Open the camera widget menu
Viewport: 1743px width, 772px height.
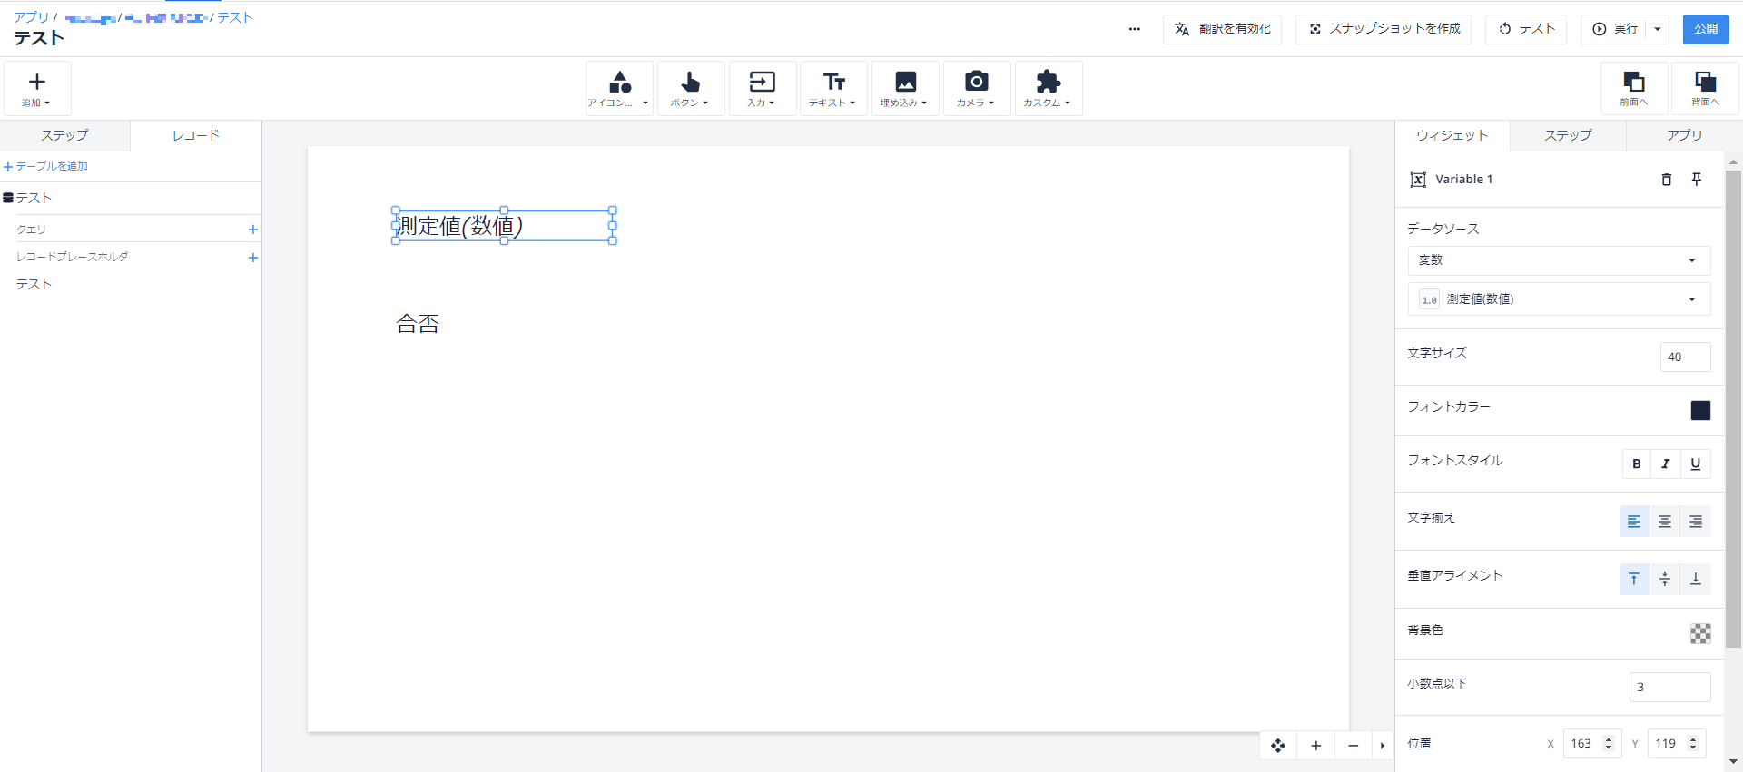pyautogui.click(x=976, y=88)
